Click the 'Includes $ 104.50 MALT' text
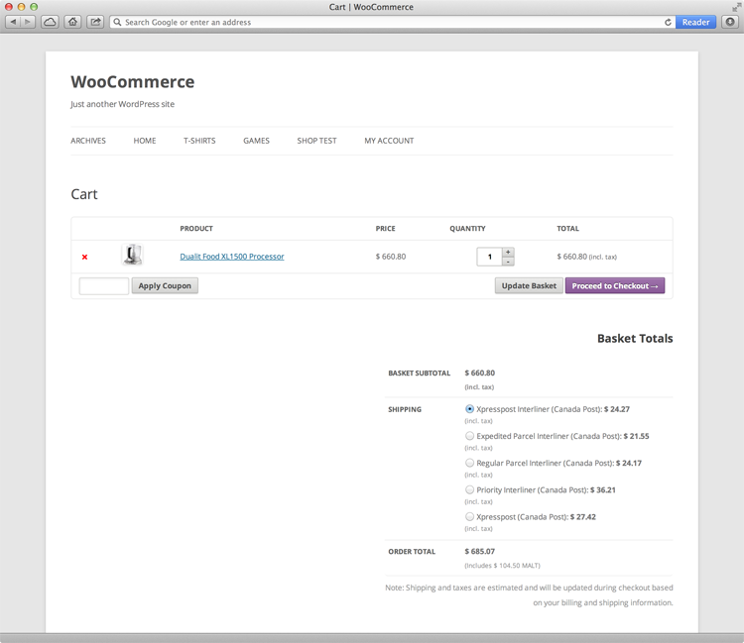 tap(503, 566)
